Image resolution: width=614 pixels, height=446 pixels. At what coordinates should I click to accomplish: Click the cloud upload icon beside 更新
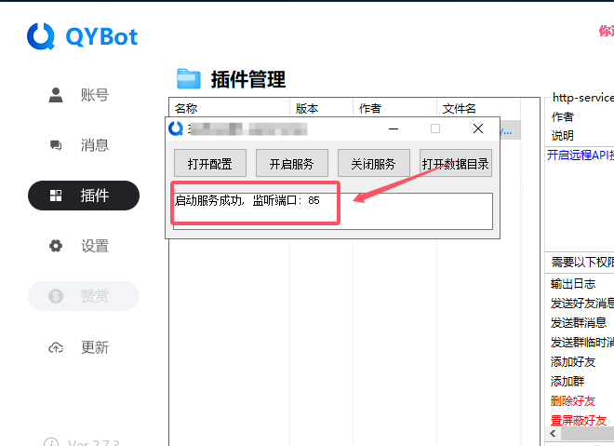coord(56,347)
